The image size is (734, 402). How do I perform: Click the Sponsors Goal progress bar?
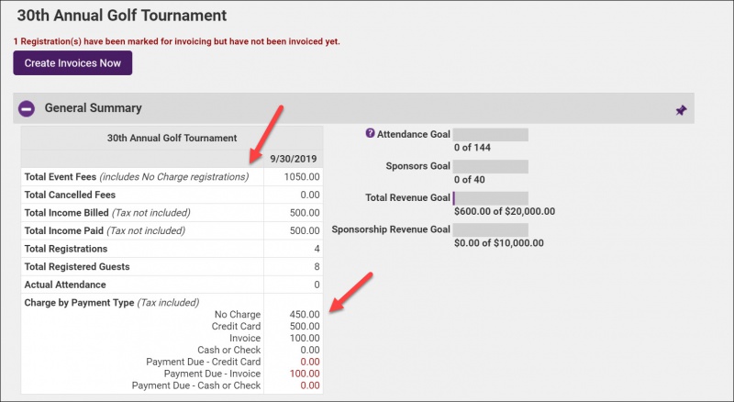tap(491, 167)
